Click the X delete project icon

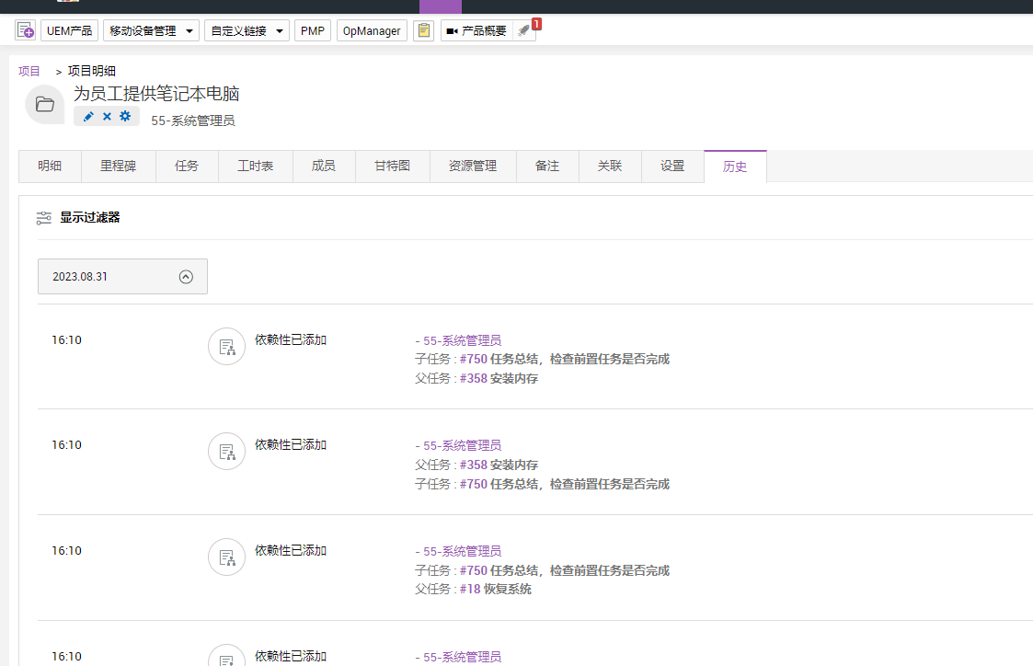(x=107, y=116)
